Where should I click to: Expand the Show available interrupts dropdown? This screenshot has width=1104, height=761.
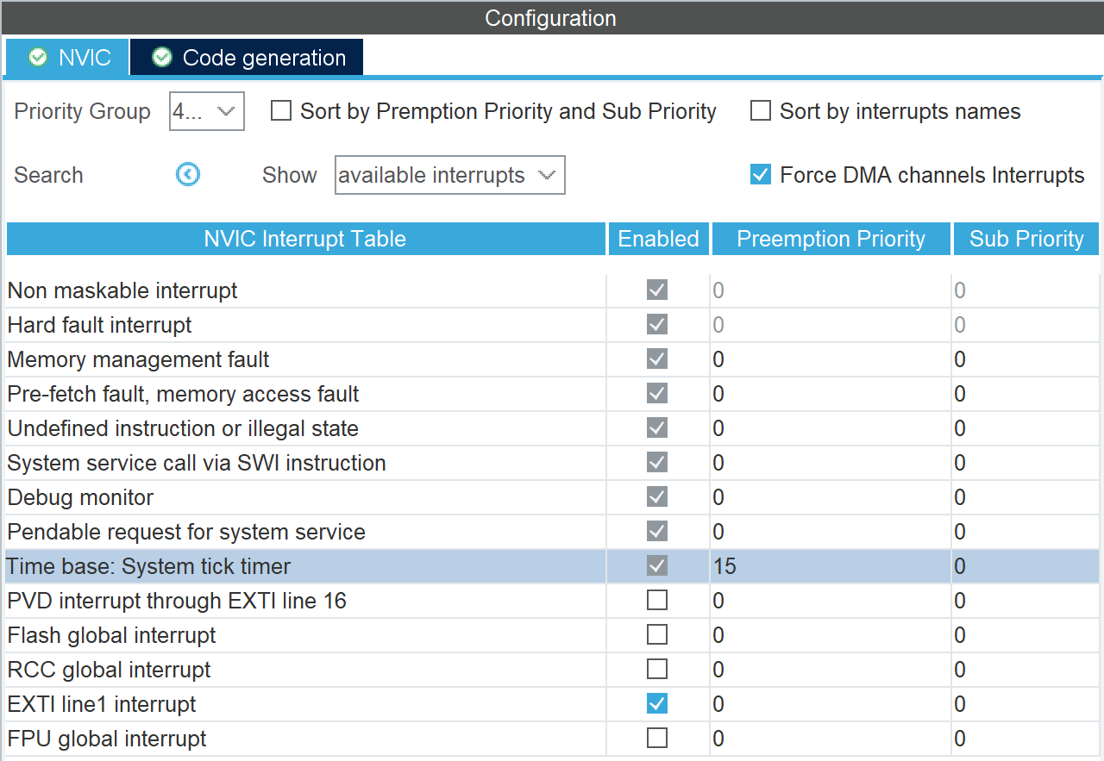tap(449, 175)
